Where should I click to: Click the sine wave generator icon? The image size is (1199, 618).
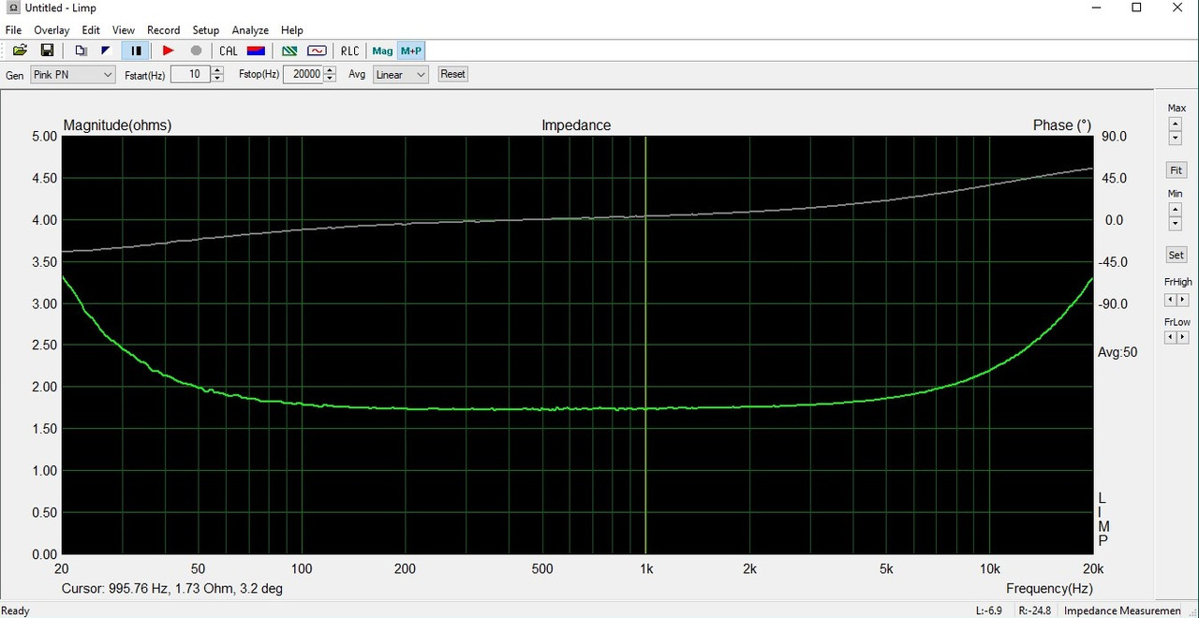(x=317, y=51)
